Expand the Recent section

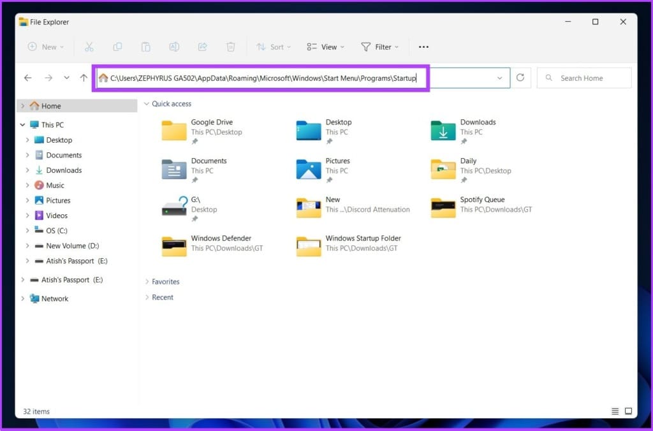pos(147,297)
